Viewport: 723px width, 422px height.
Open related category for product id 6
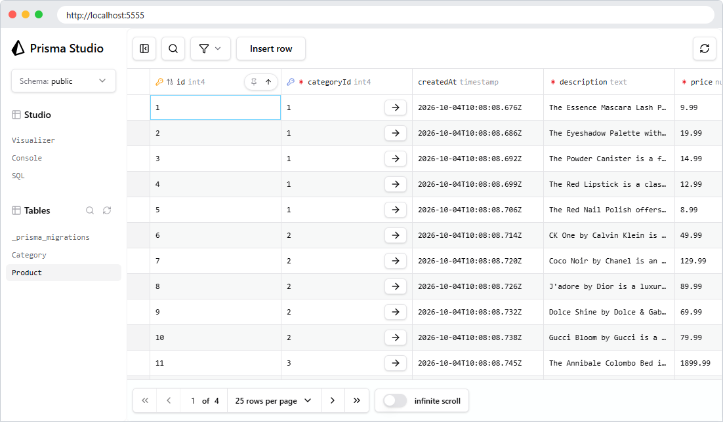396,235
